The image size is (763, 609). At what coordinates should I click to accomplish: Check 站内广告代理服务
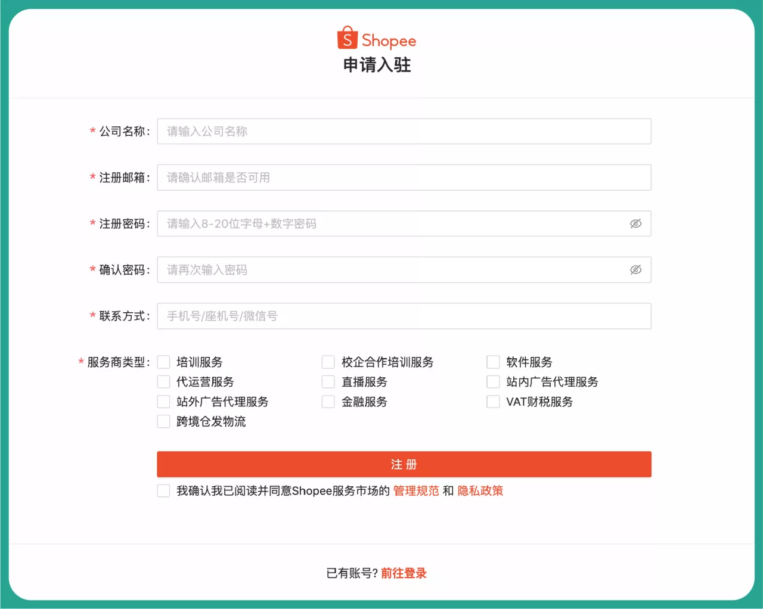[493, 381]
